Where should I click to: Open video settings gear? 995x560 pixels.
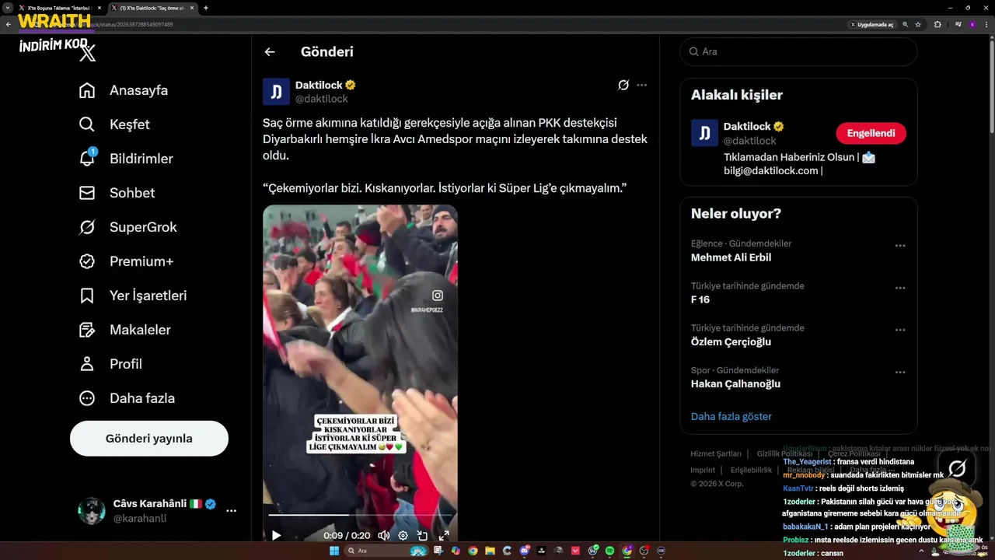pos(403,535)
